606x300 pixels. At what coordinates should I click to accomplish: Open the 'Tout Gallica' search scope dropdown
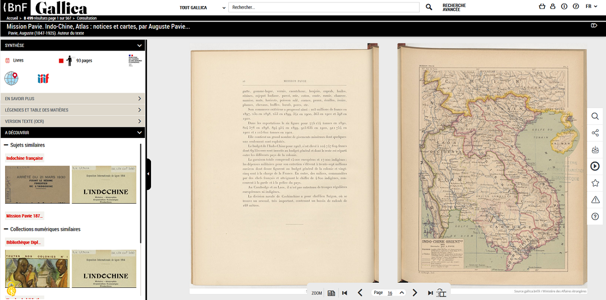[x=203, y=8]
